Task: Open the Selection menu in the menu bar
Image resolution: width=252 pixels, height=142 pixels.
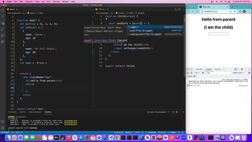Action: click(29, 2)
